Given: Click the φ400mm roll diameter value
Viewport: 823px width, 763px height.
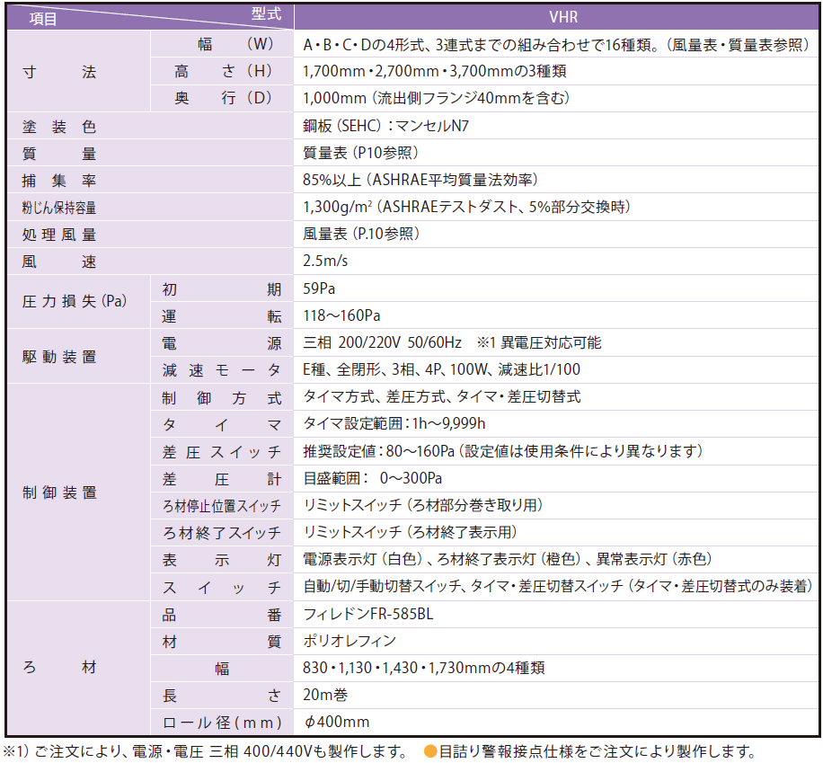Looking at the screenshot, I should [x=337, y=722].
